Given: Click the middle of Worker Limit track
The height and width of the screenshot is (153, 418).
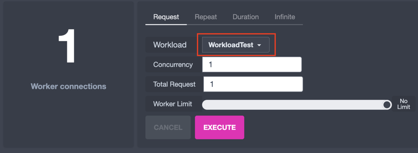Looking at the screenshot, I should (x=297, y=105).
